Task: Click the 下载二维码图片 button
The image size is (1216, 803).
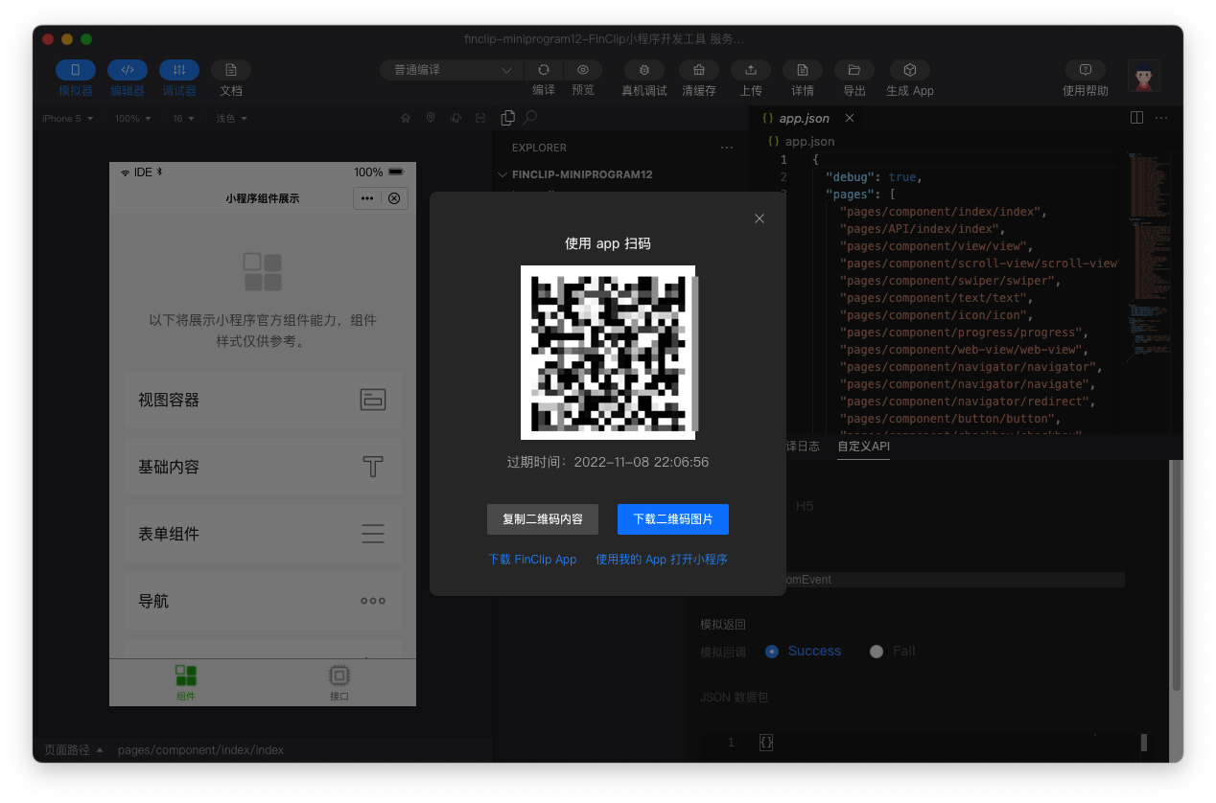Action: tap(672, 519)
